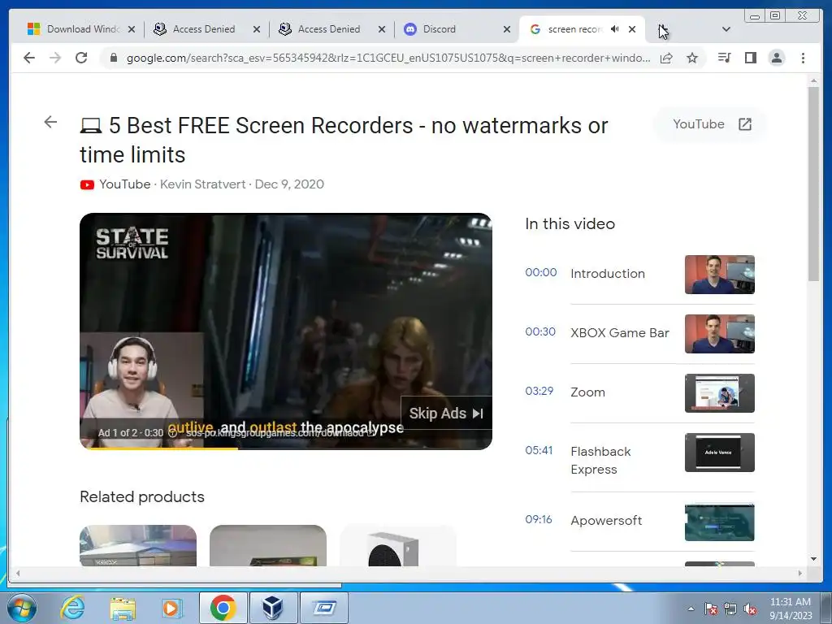Open the second related product card
Viewport: 832px width, 624px height.
point(268,545)
